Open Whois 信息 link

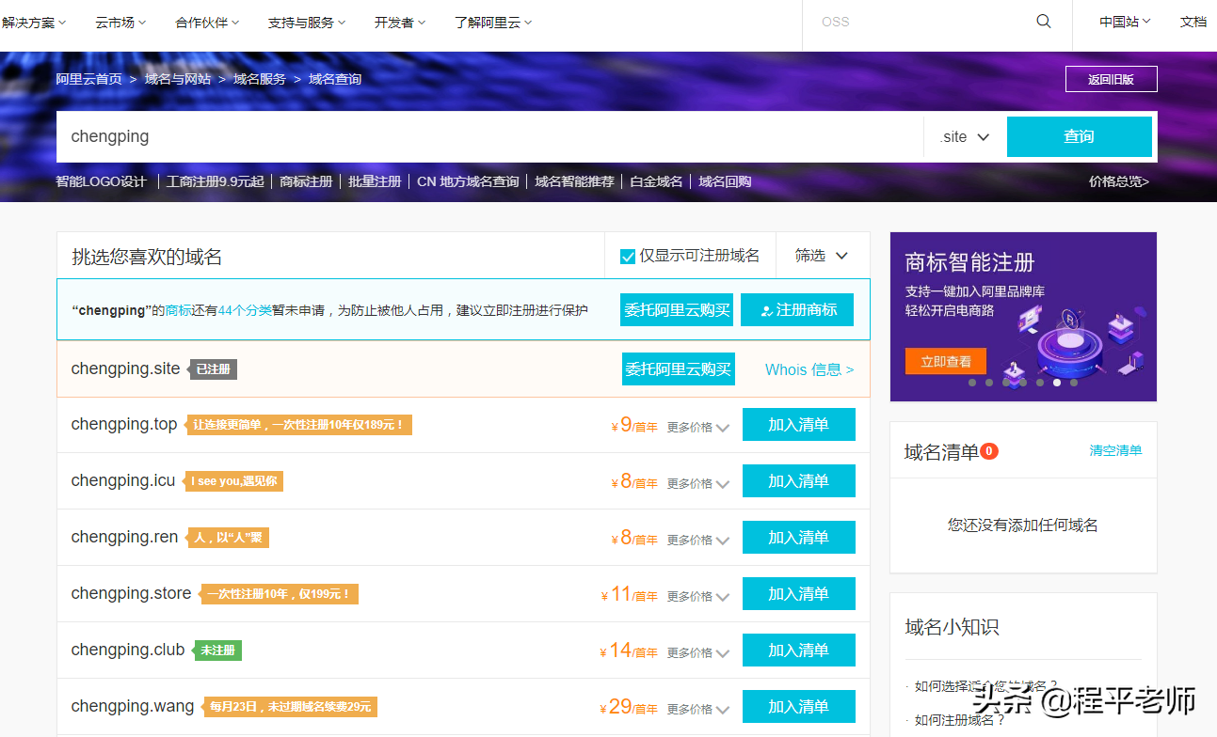click(x=809, y=369)
